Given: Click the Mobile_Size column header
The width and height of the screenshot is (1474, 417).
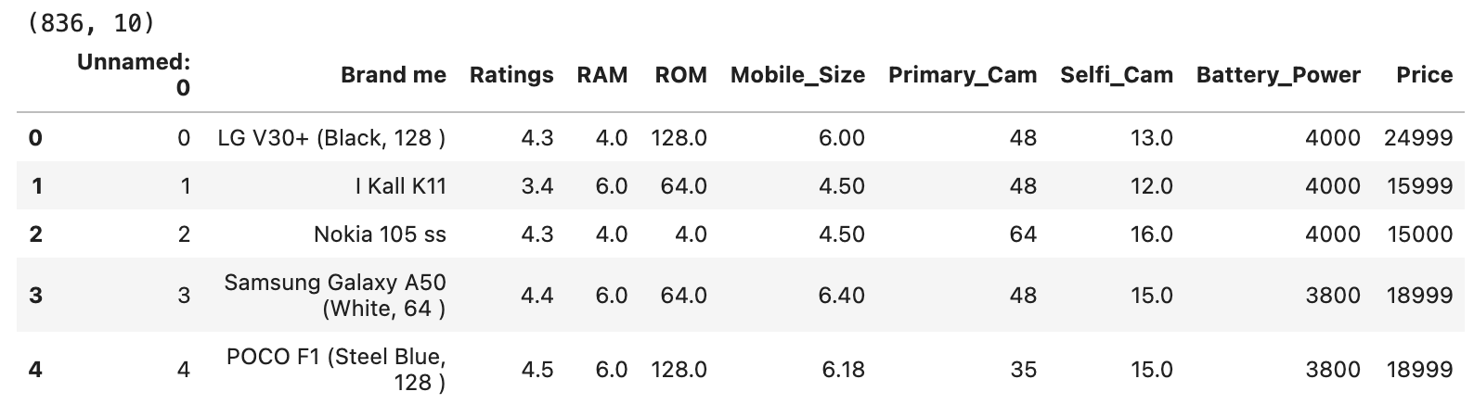Looking at the screenshot, I should 797,75.
